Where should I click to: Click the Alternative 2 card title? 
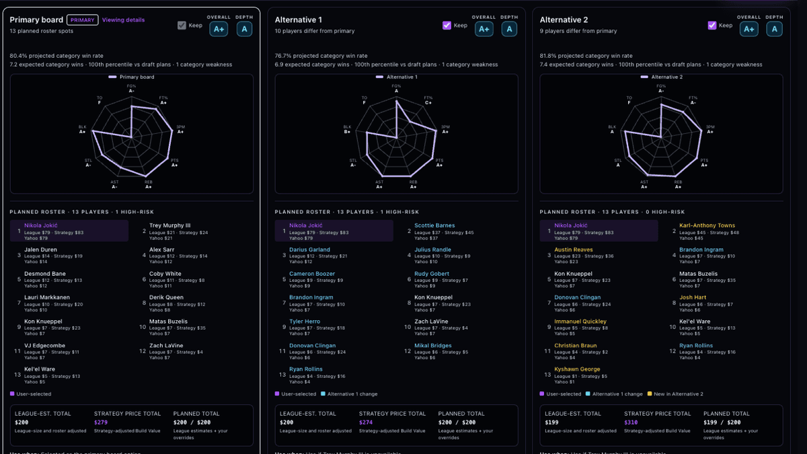pos(564,20)
